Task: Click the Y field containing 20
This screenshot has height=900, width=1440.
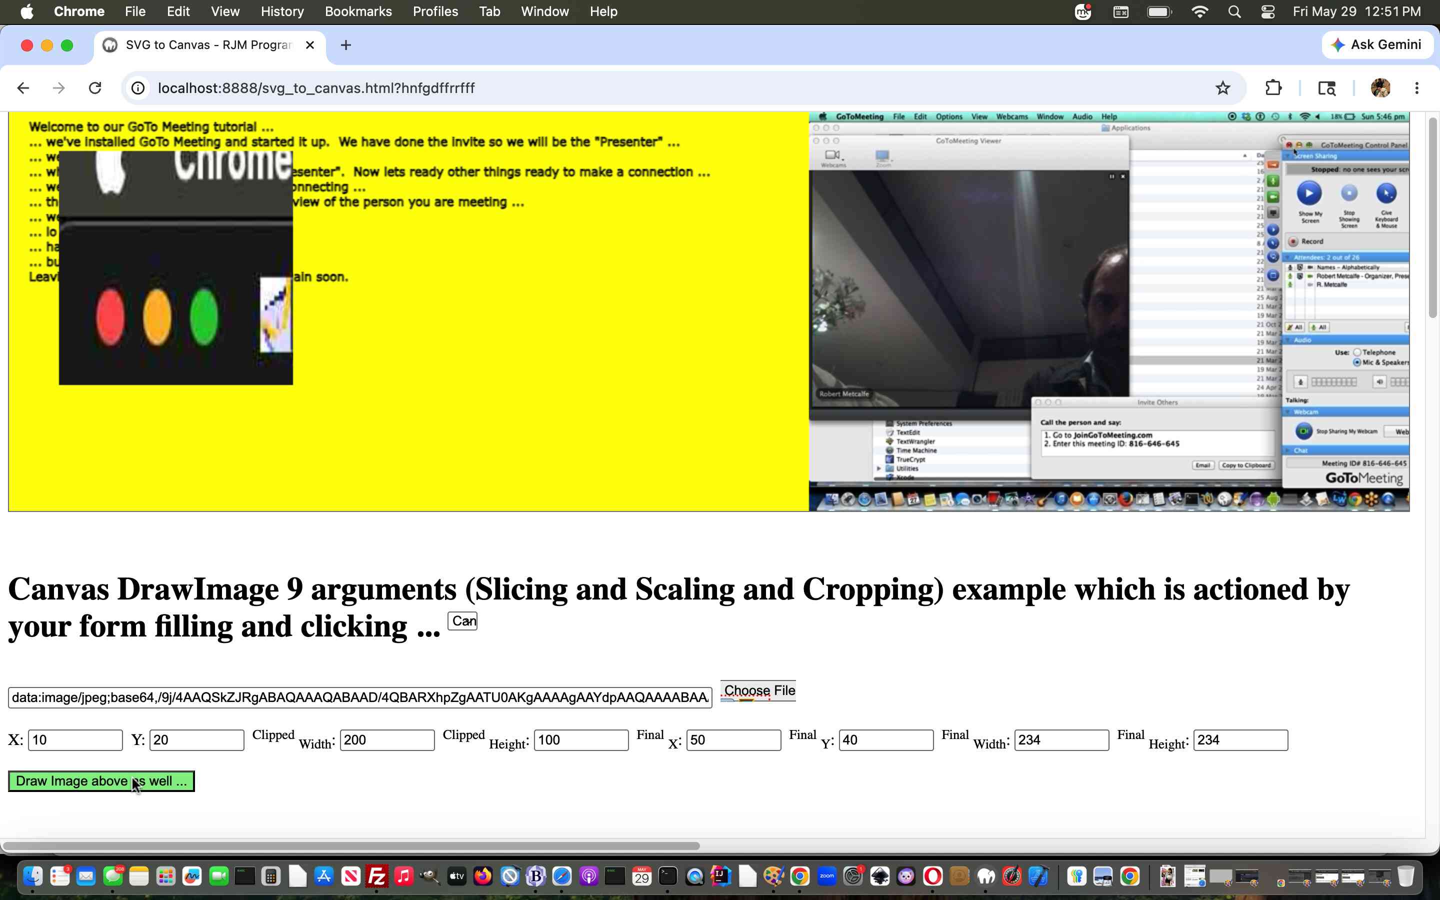Action: click(x=196, y=740)
